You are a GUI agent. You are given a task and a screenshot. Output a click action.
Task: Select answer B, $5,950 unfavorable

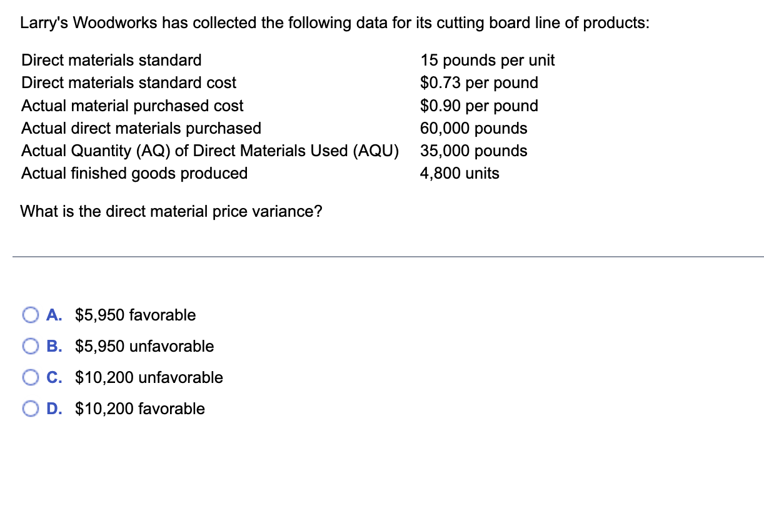click(30, 346)
